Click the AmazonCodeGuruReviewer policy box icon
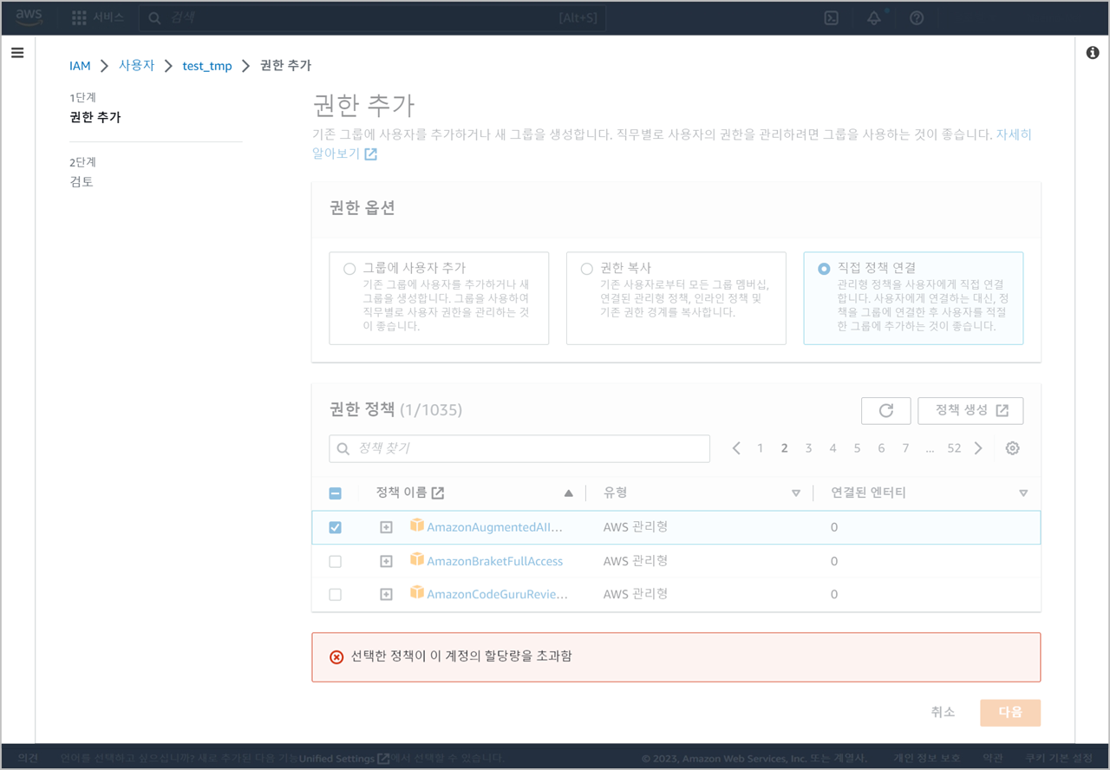Viewport: 1110px width, 770px height. pyautogui.click(x=417, y=593)
